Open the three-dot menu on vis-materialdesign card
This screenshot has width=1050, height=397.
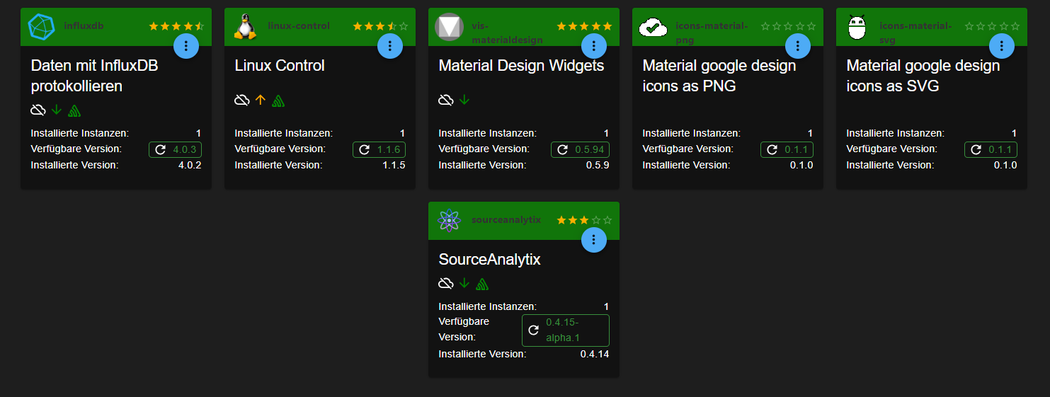point(594,47)
